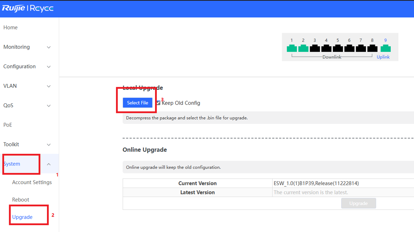Image resolution: width=414 pixels, height=232 pixels.
Task: Expand the VLAN menu chevron
Action: click(49, 86)
